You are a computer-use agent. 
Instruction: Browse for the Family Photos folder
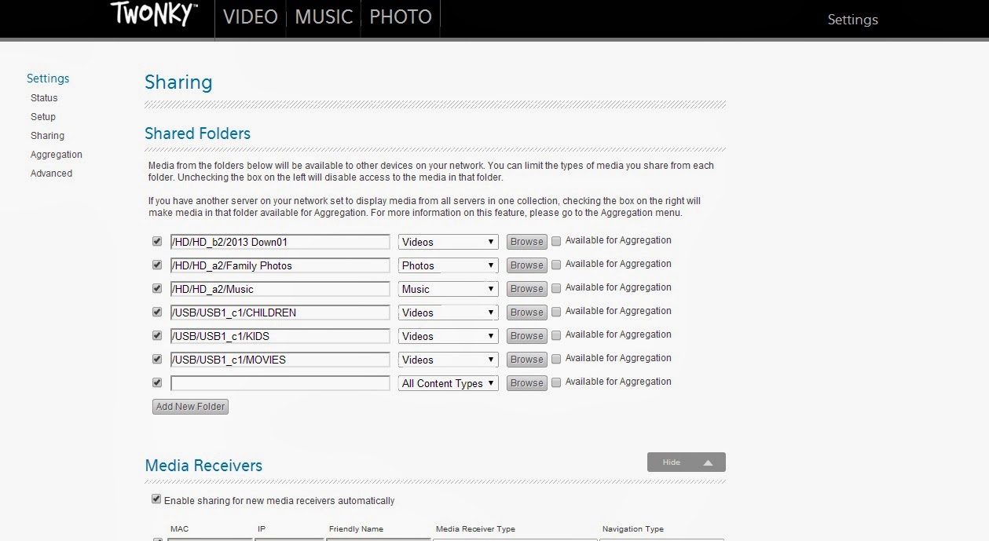click(x=526, y=265)
